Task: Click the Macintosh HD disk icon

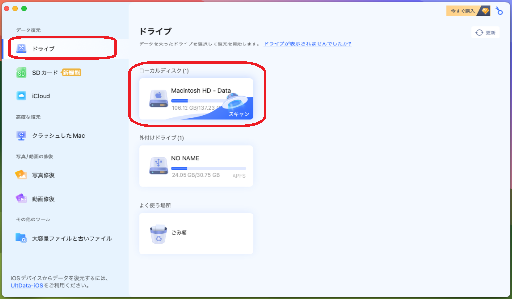Action: [159, 99]
